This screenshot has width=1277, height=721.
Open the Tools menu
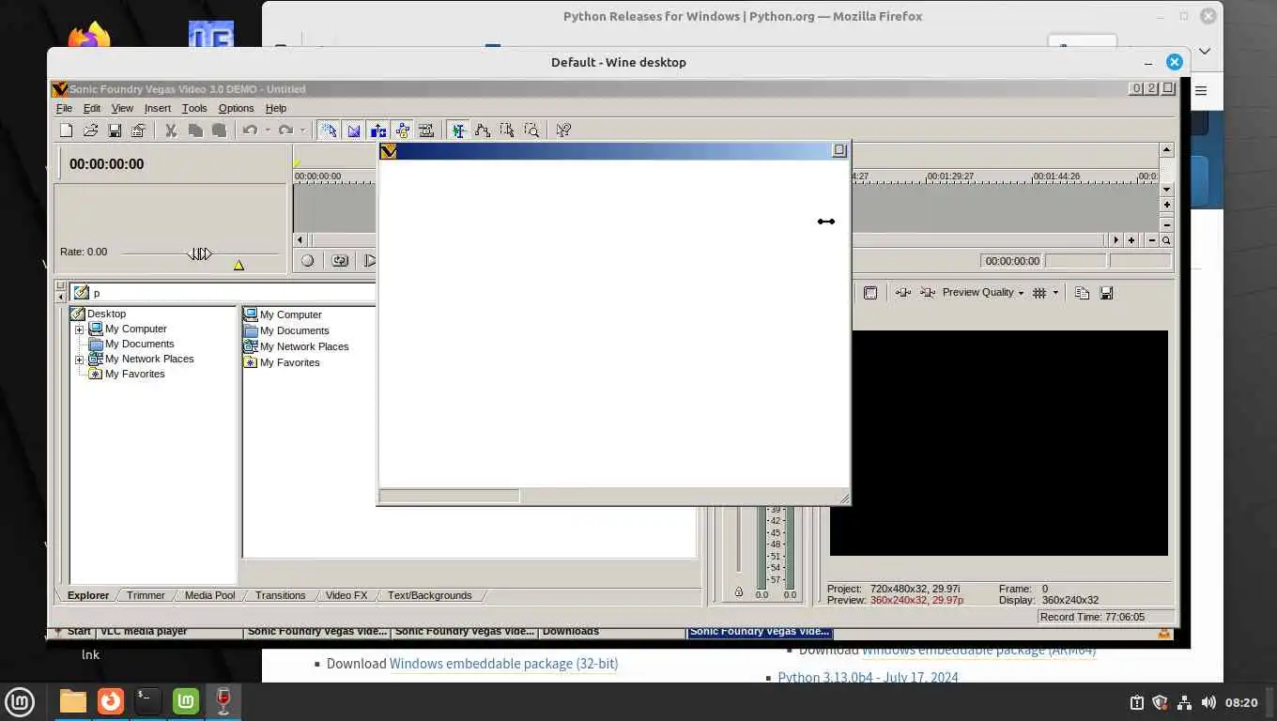click(194, 109)
